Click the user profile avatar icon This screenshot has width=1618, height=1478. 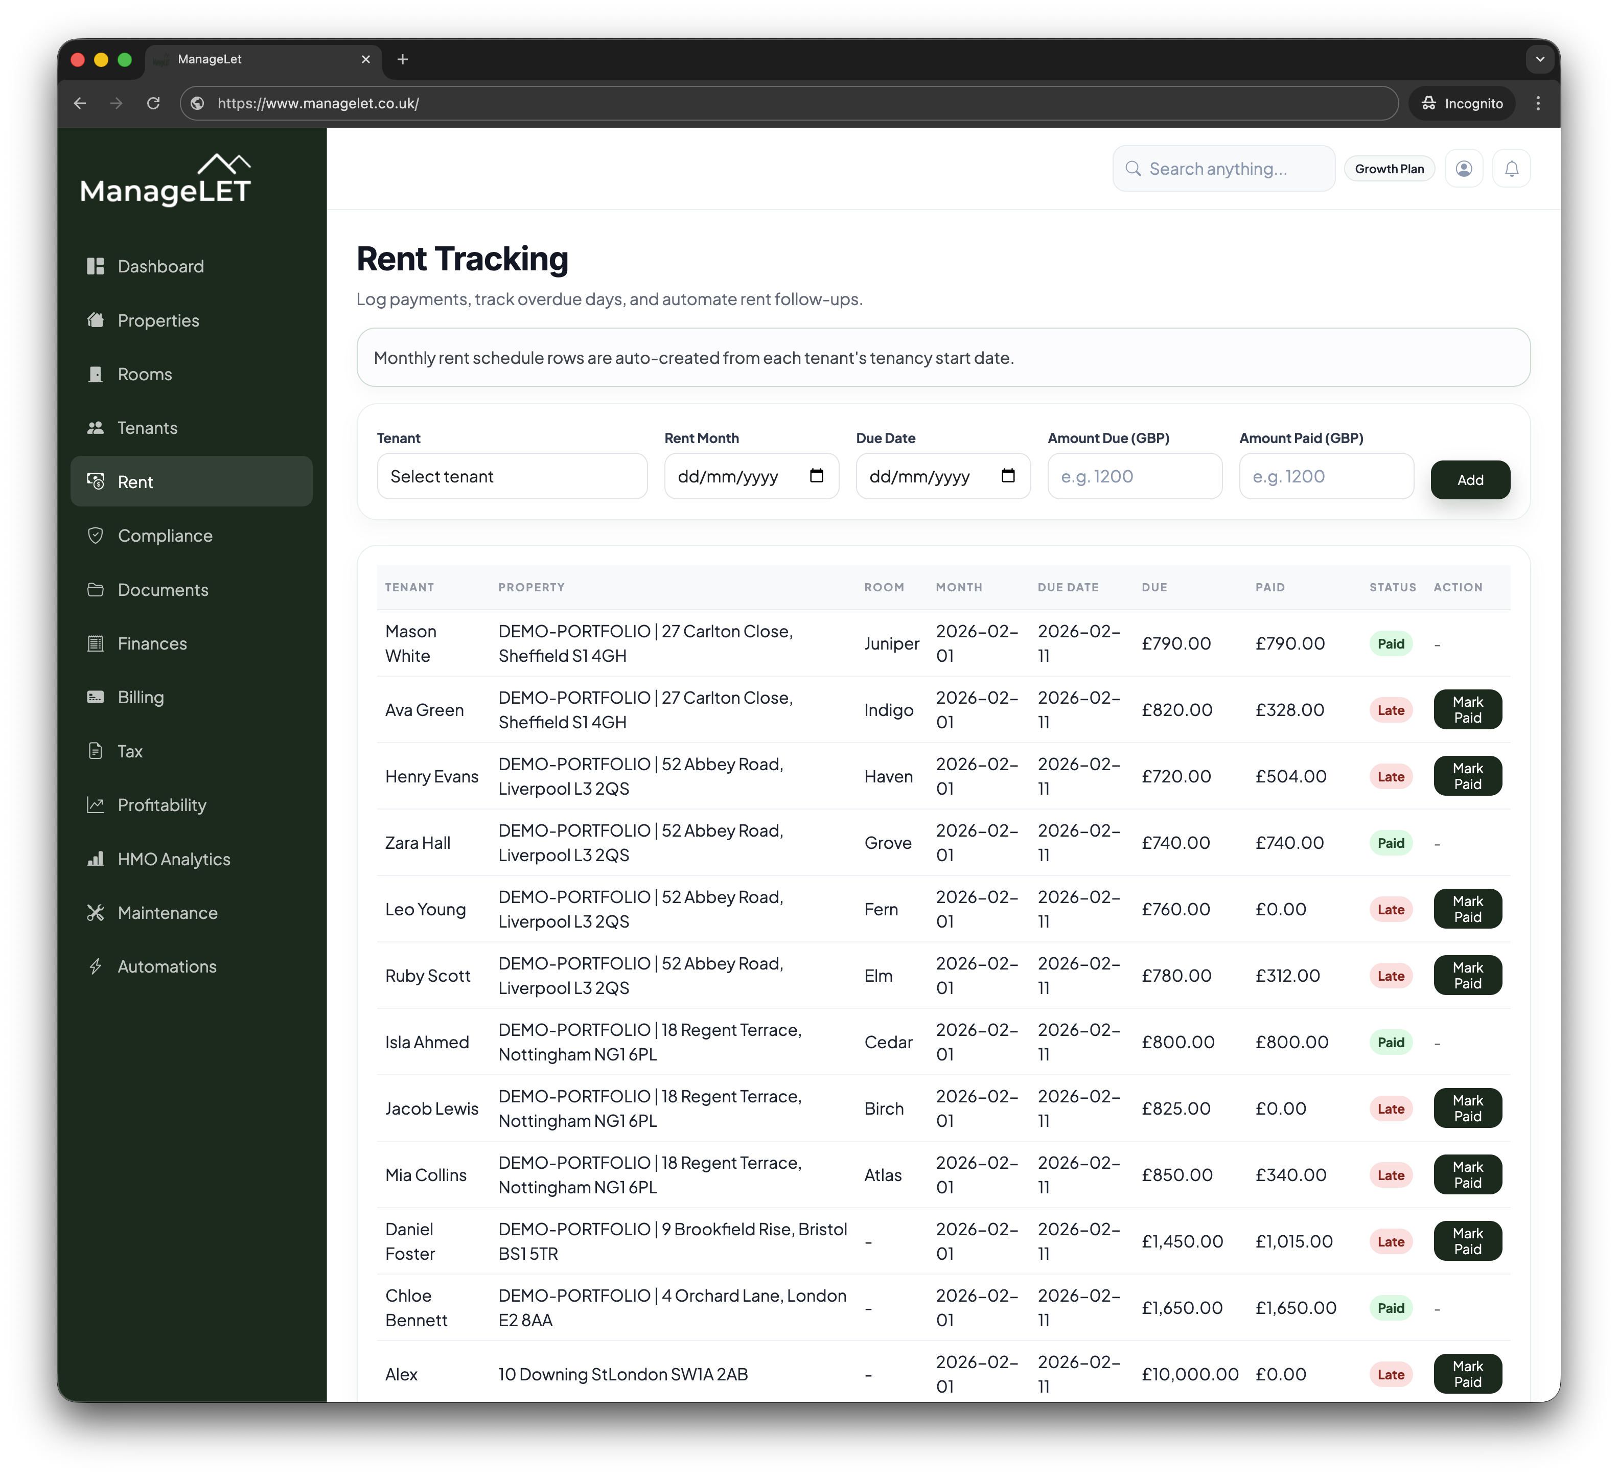coord(1464,169)
